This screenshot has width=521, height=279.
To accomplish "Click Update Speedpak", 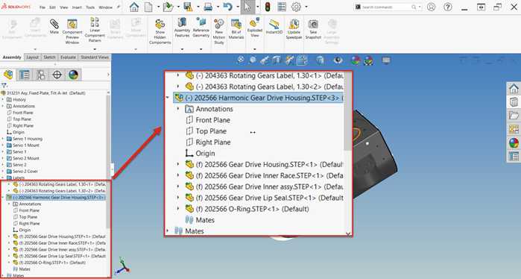I will tap(294, 29).
